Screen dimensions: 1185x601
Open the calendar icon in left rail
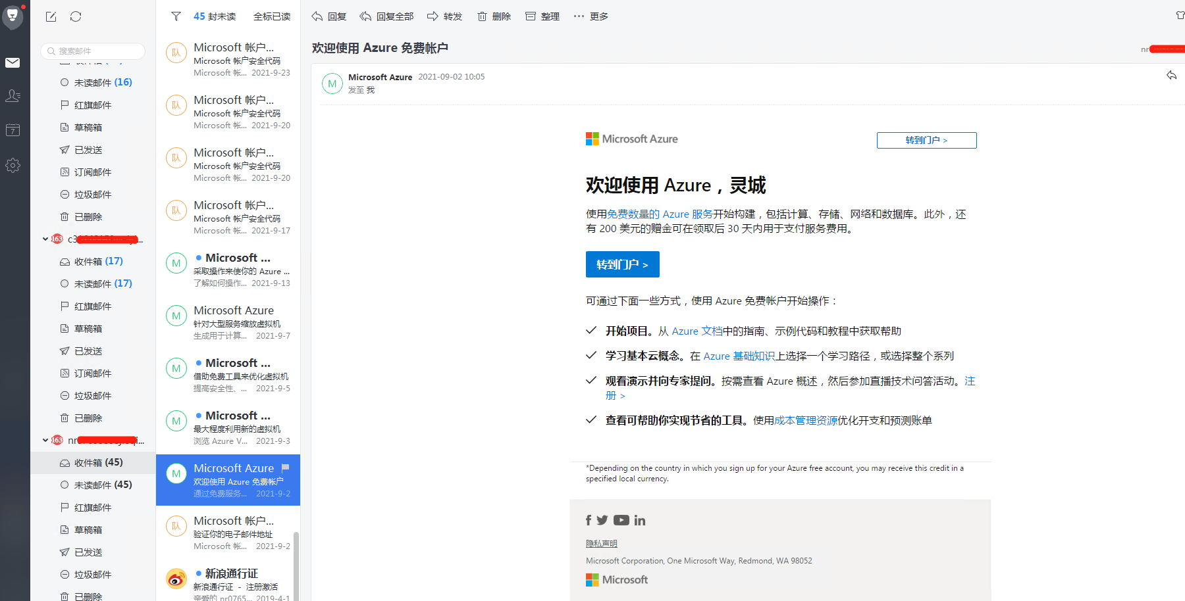(13, 130)
